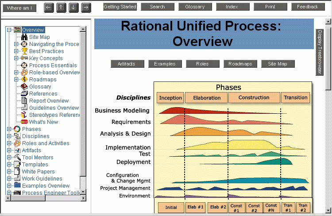Screen dimensions: 332x216
Task: Expand the Best Practices node
Action: [x=16, y=51]
